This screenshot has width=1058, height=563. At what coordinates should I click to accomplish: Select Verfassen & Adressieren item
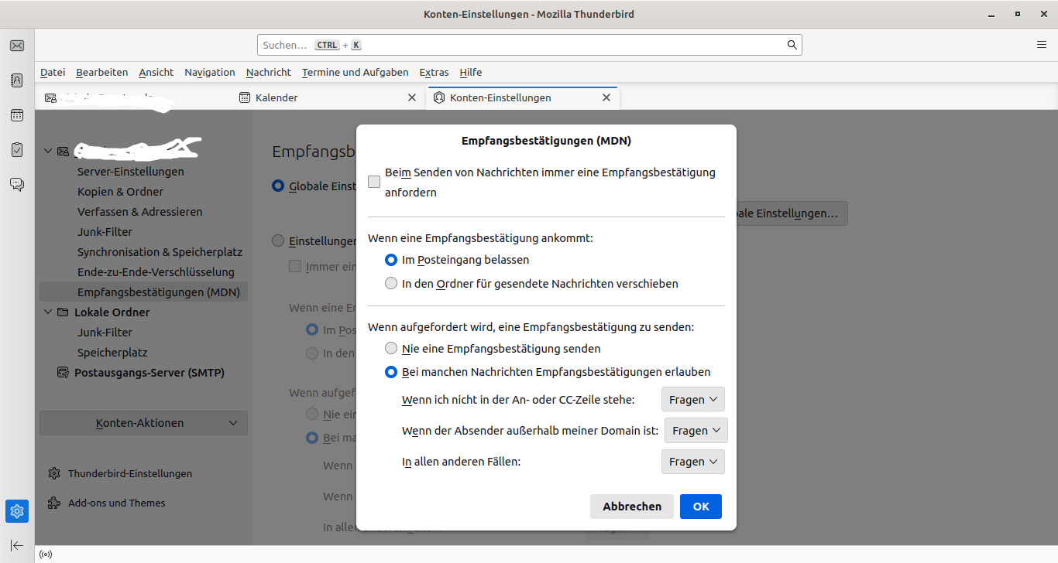click(x=140, y=212)
